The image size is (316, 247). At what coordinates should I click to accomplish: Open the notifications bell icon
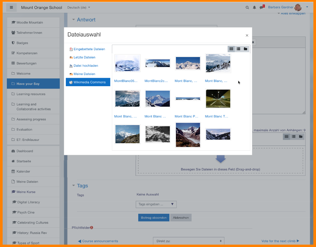(x=254, y=8)
